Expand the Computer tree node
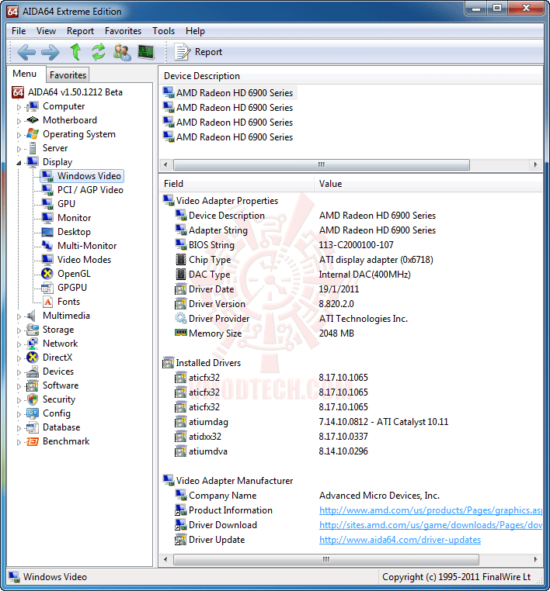 tap(19, 107)
